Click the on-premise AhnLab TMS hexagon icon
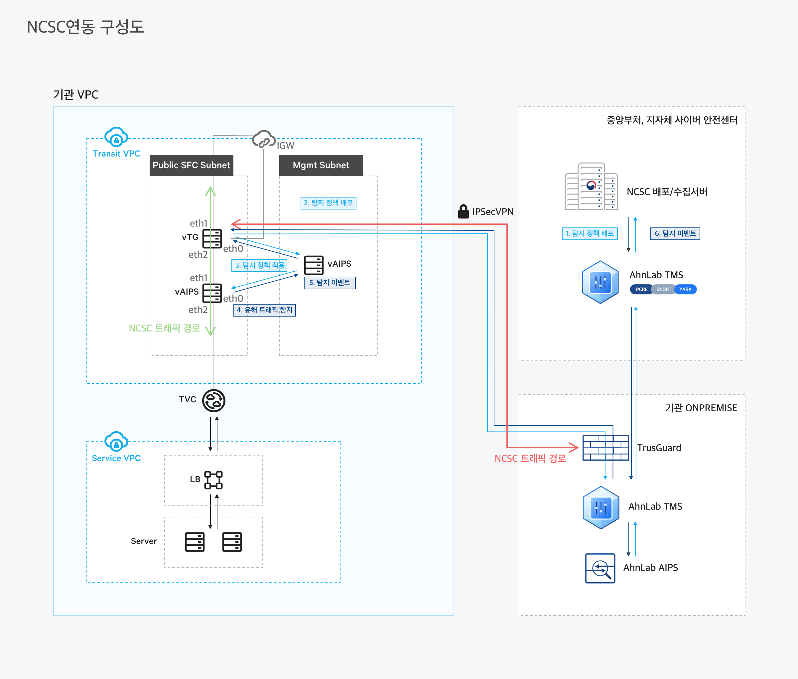Image resolution: width=798 pixels, height=679 pixels. 600,507
